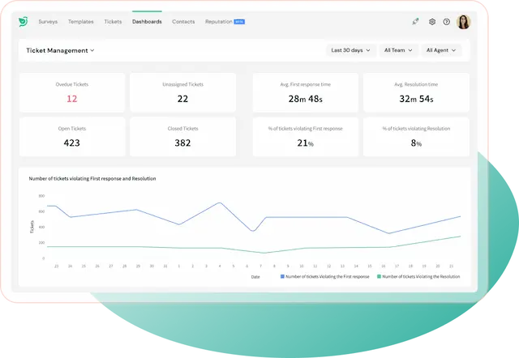The image size is (519, 358).
Task: Click the help question mark icon
Action: [x=446, y=22]
